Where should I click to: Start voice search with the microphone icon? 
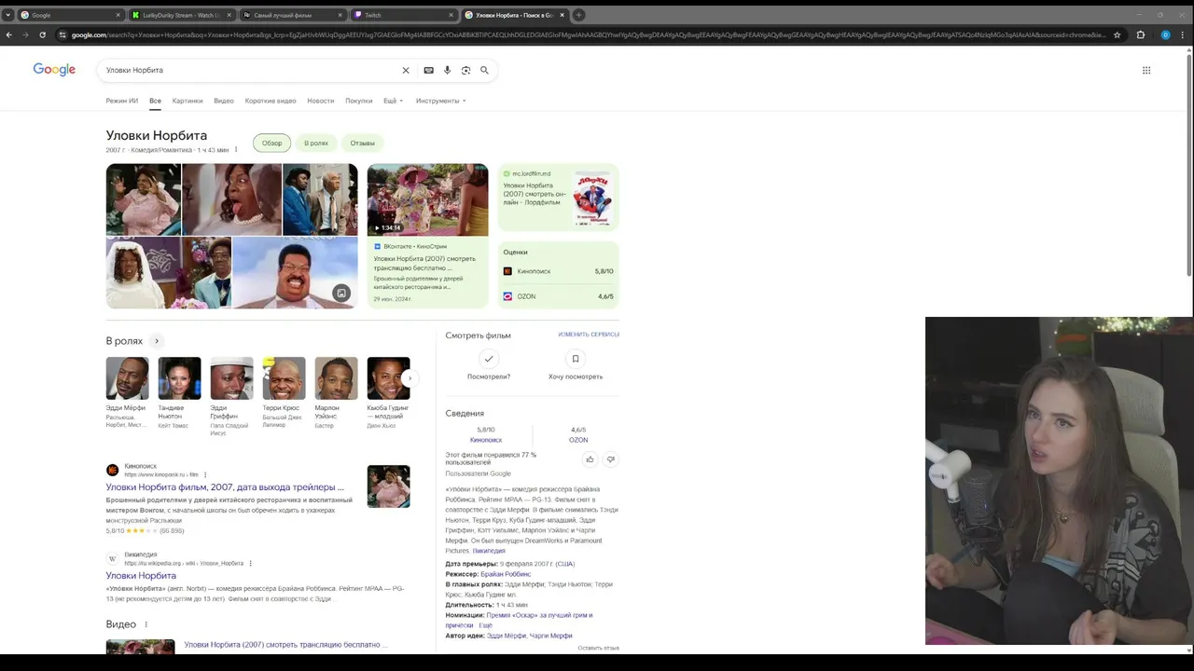pyautogui.click(x=447, y=70)
